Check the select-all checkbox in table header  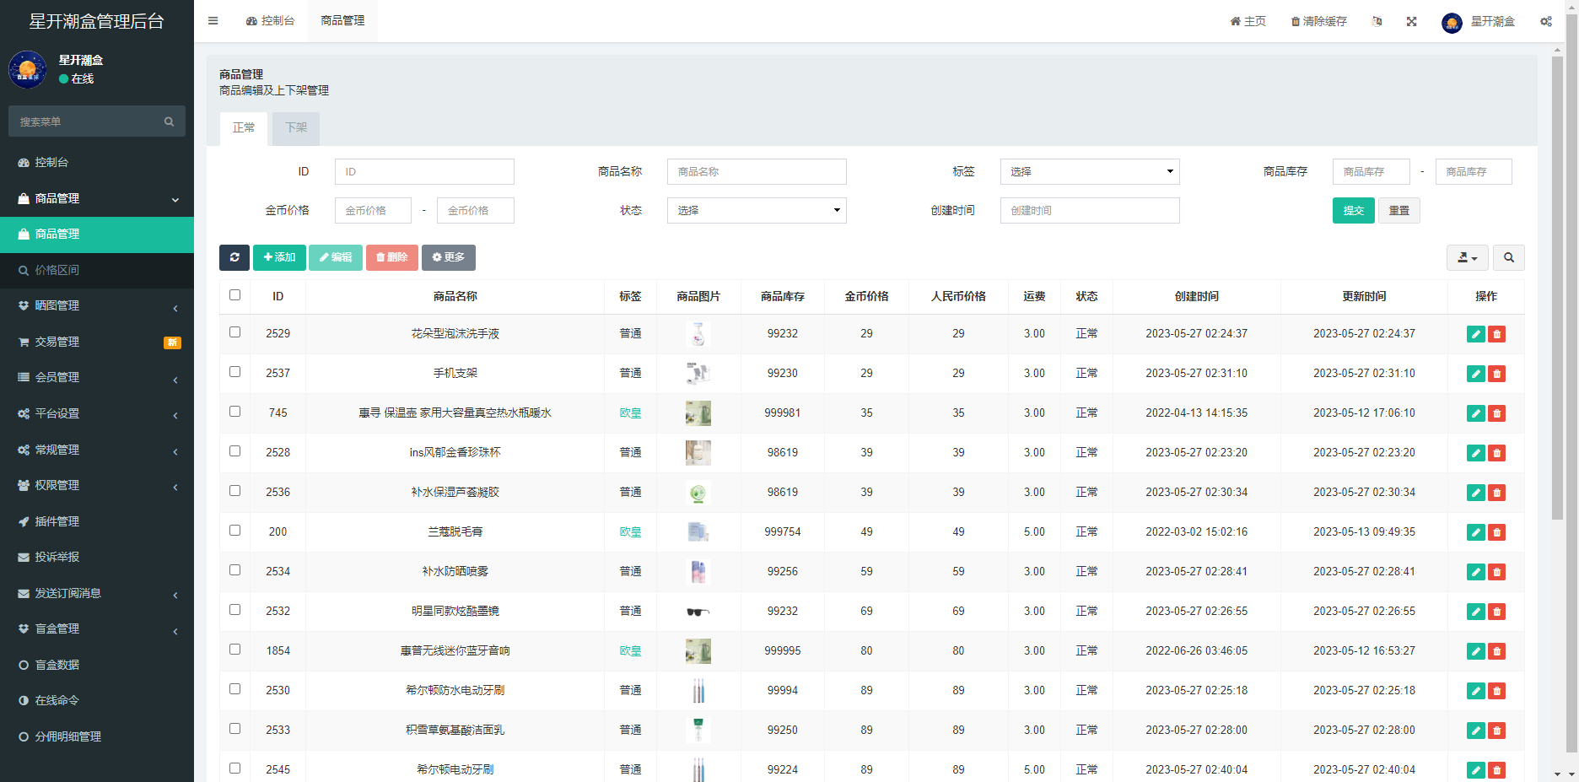pos(234,295)
